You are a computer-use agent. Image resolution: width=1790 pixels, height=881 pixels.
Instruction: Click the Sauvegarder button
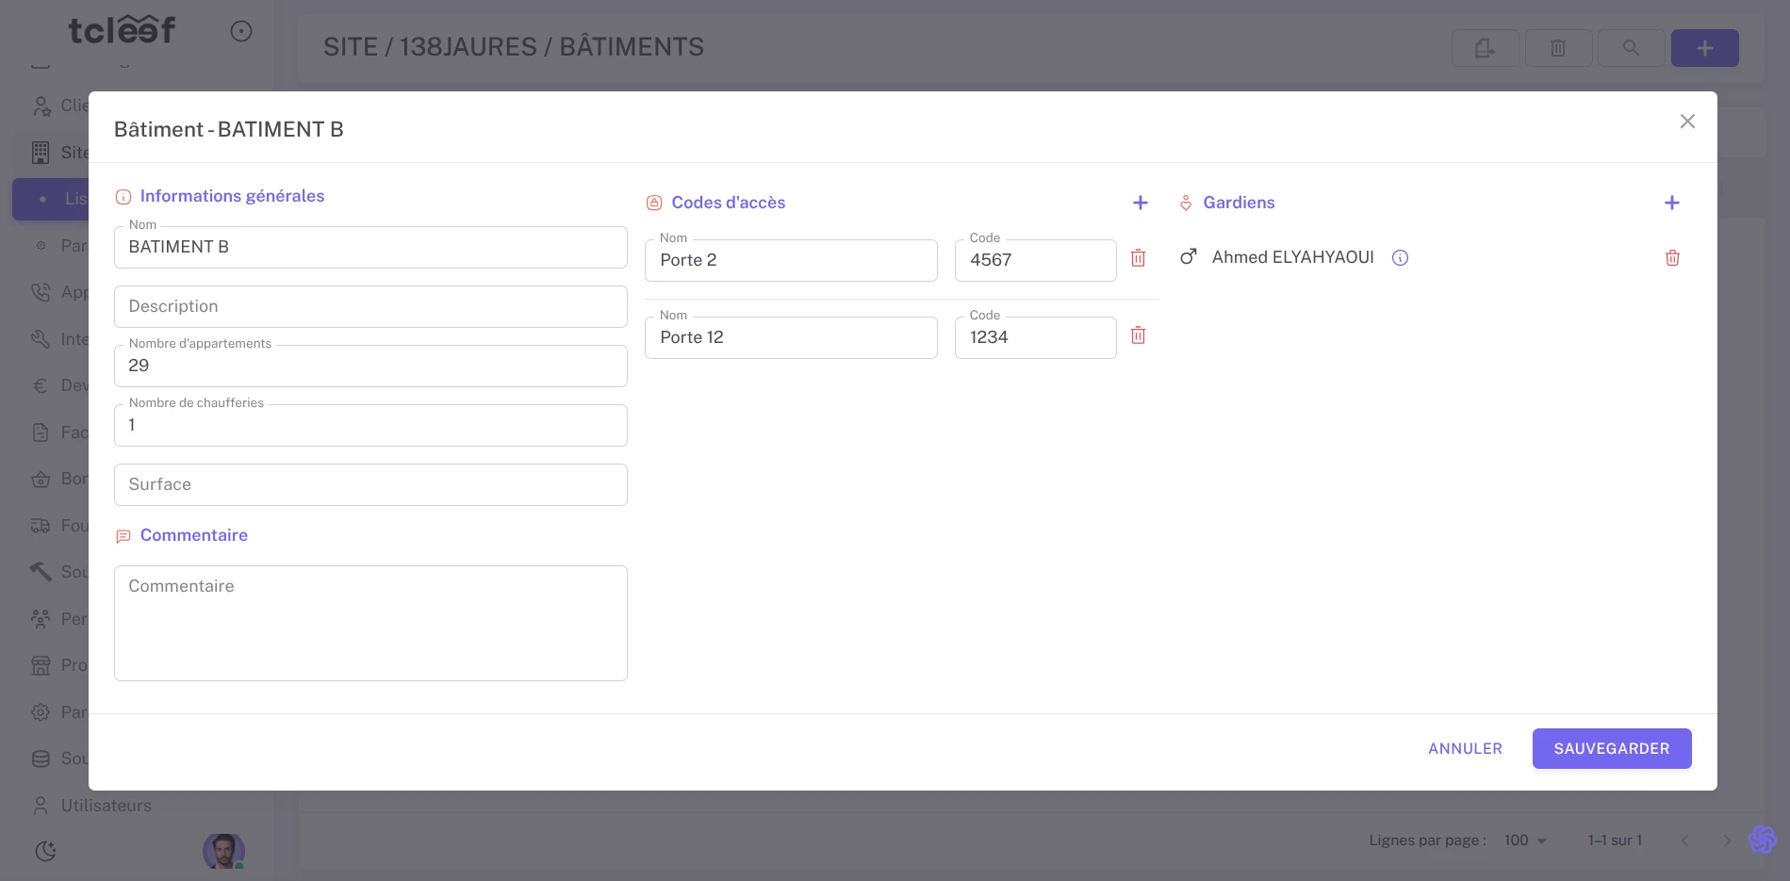[x=1611, y=748]
